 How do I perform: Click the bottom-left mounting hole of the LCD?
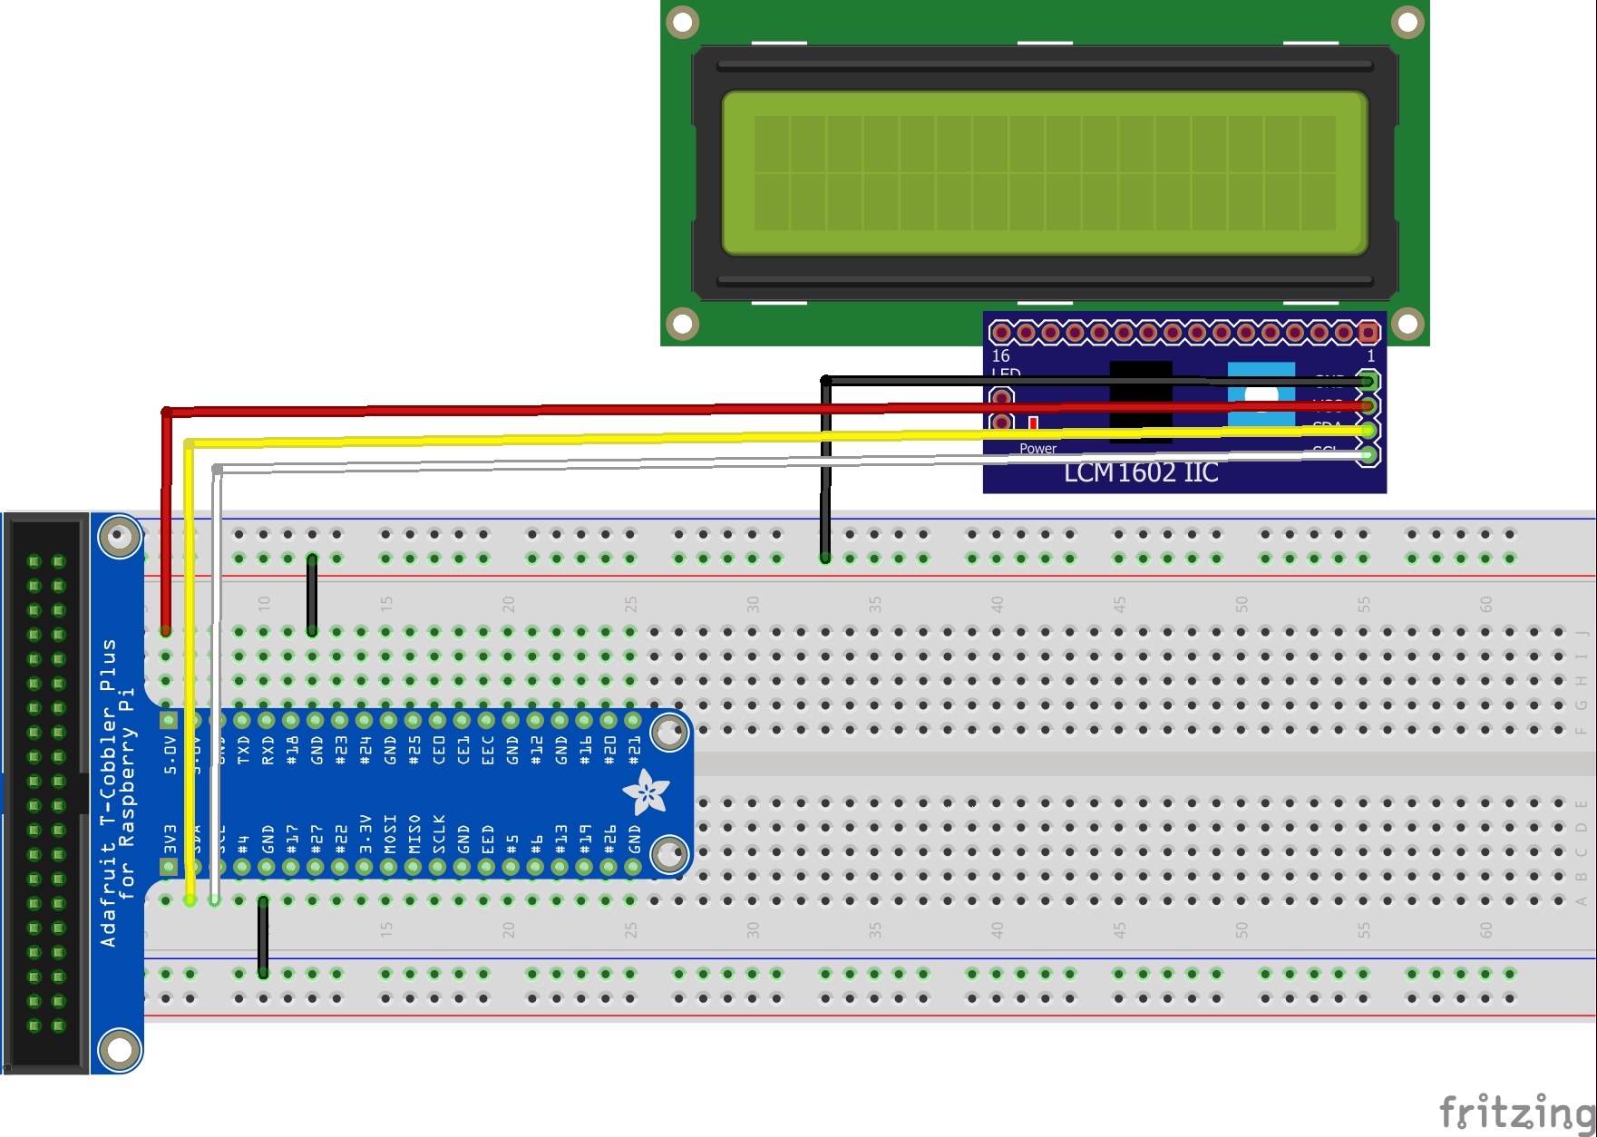[682, 323]
